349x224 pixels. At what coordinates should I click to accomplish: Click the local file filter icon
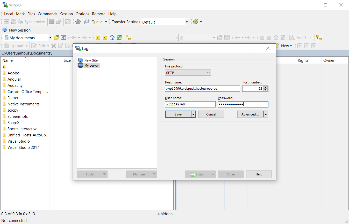[x=63, y=38]
